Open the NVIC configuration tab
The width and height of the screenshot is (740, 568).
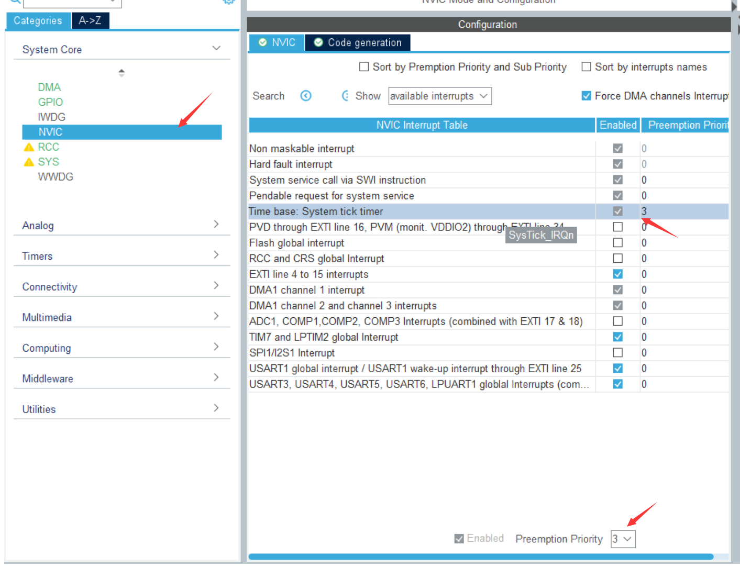(277, 42)
